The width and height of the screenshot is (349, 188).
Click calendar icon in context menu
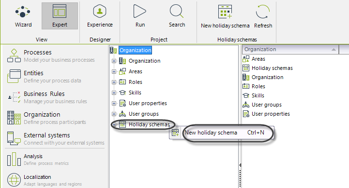point(175,133)
